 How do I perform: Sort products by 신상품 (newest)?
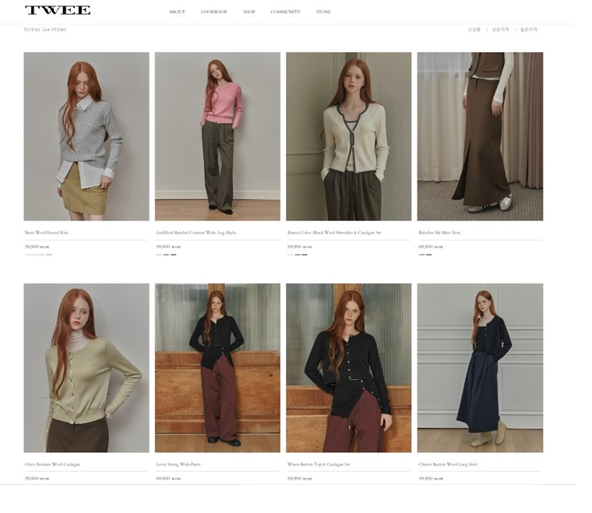[x=474, y=30]
